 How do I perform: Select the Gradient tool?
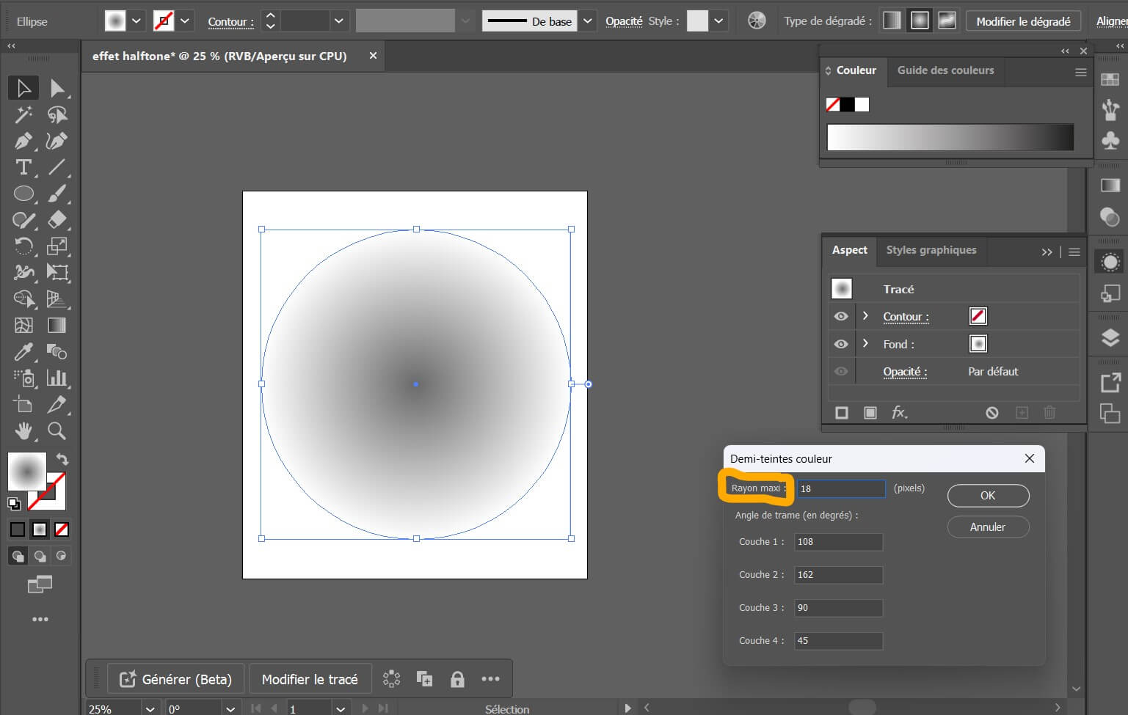pyautogui.click(x=57, y=325)
